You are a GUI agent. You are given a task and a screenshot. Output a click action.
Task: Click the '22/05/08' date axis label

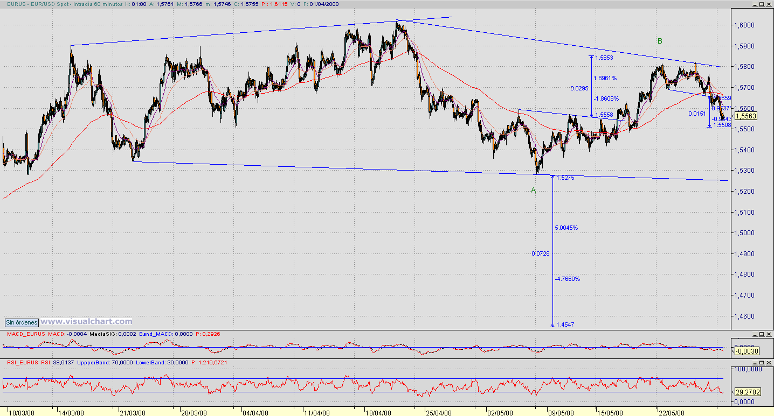click(672, 413)
